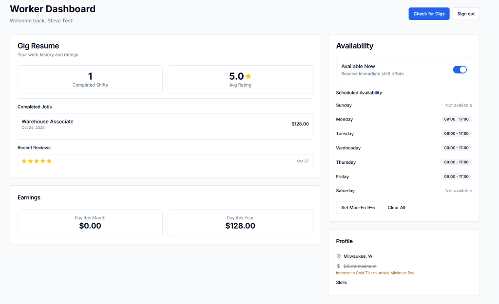Toggle the Available Now switch off
Viewport: 499px width, 304px height.
point(460,70)
